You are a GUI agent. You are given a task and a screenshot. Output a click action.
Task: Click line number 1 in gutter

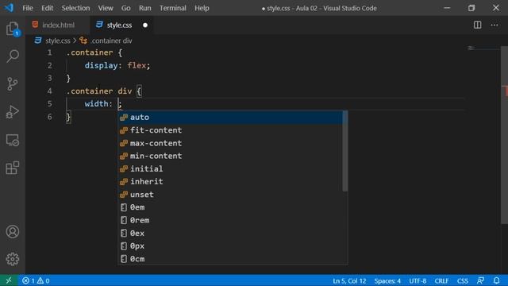[x=49, y=52]
